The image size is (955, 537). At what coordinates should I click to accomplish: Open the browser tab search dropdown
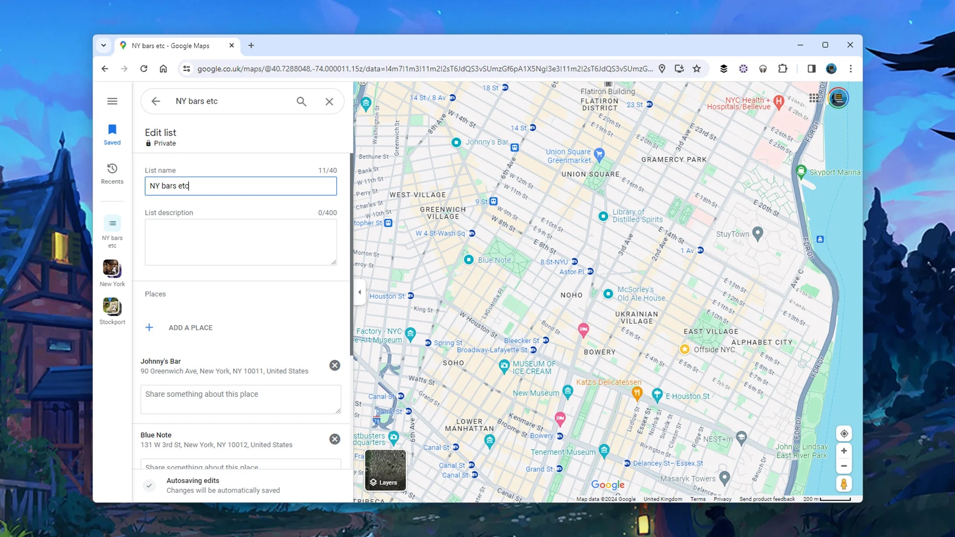click(103, 45)
